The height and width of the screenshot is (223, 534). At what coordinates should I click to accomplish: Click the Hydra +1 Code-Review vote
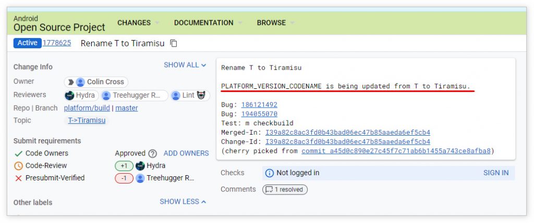coord(124,166)
